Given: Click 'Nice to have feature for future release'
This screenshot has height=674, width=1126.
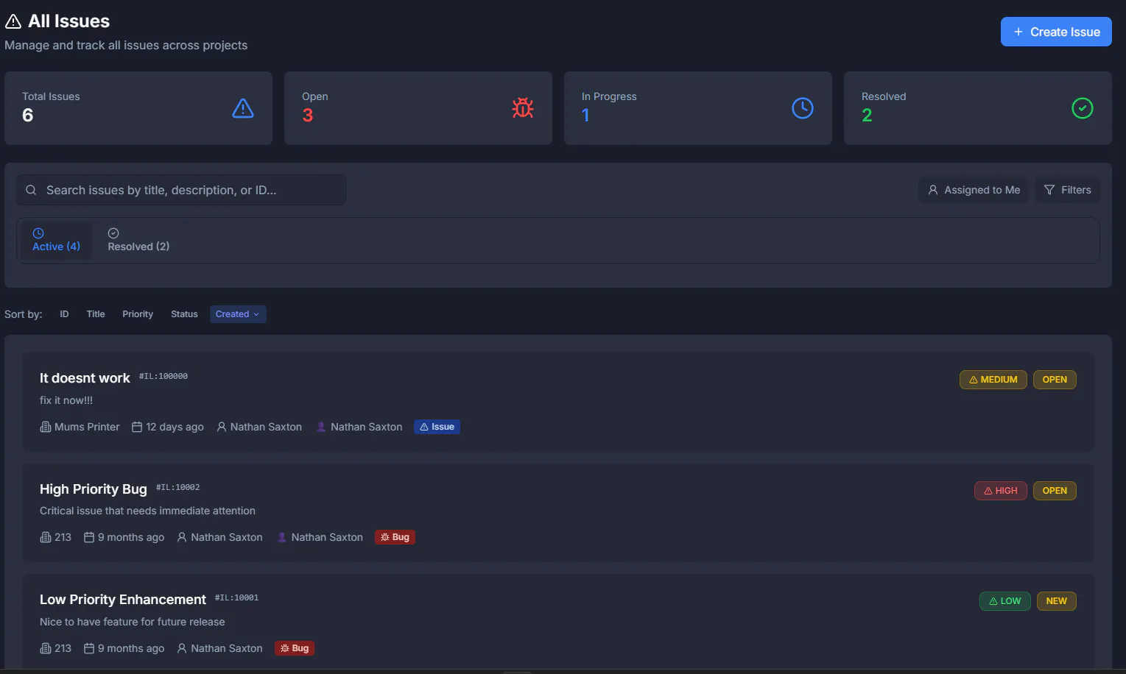Looking at the screenshot, I should pos(133,622).
